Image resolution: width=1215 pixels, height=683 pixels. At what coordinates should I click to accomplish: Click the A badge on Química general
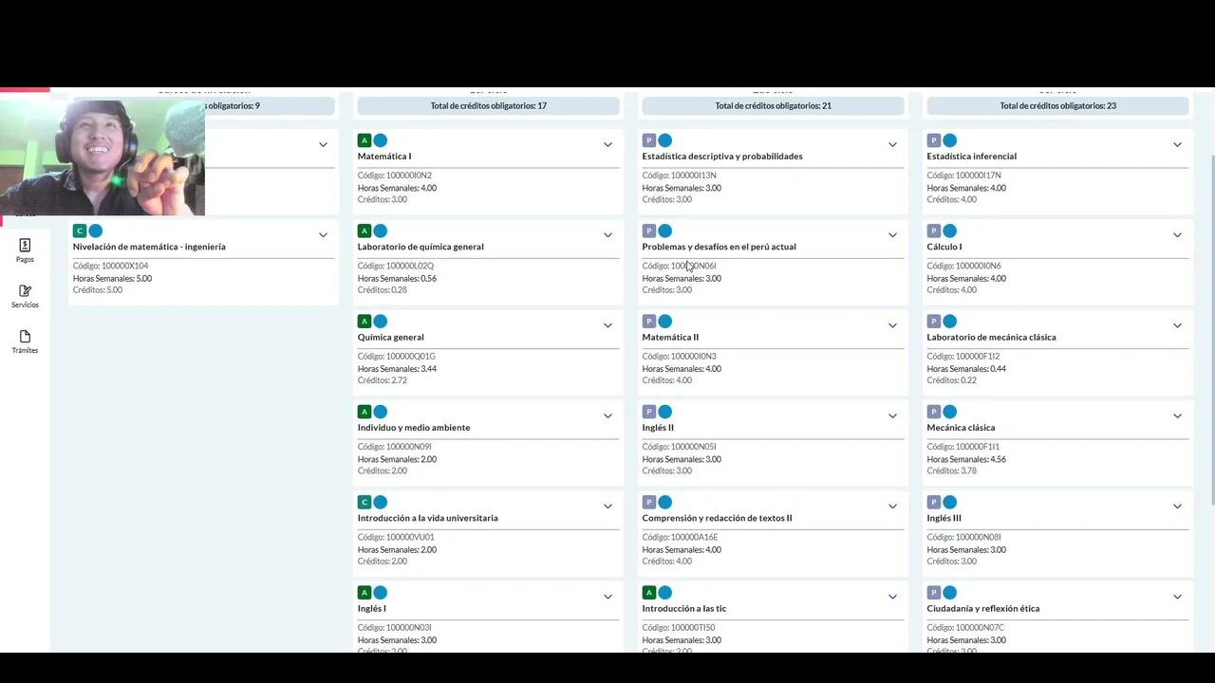tap(364, 322)
